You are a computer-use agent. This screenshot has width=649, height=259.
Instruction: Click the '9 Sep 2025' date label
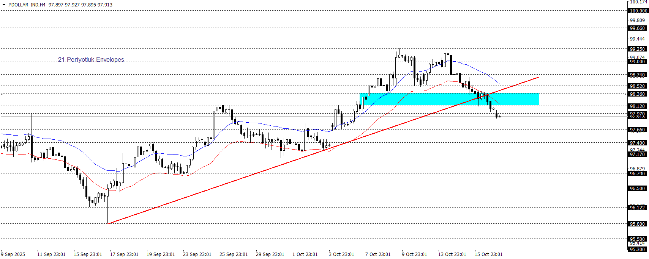click(x=13, y=254)
